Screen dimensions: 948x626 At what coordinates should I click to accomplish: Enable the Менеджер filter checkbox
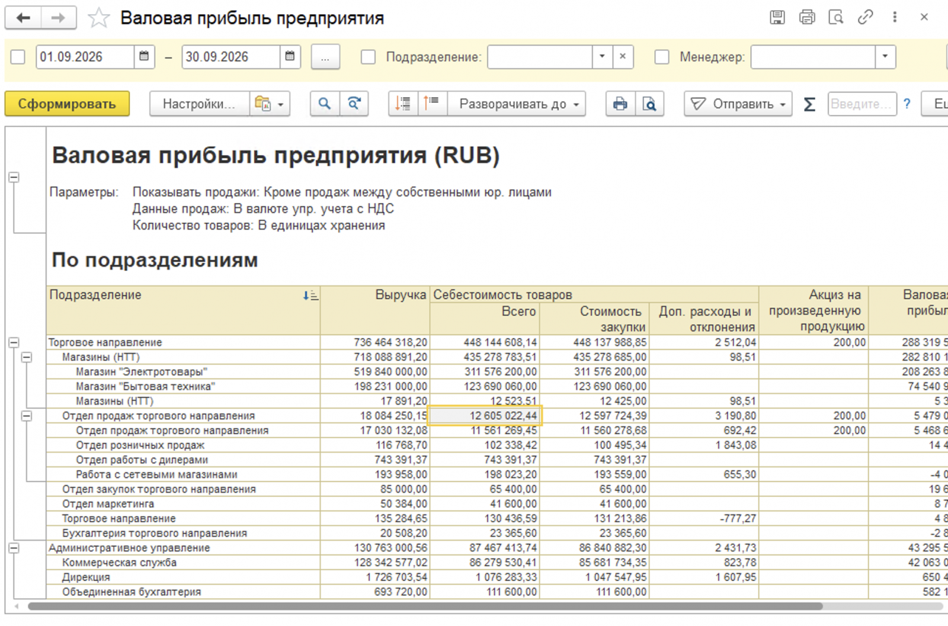click(662, 57)
